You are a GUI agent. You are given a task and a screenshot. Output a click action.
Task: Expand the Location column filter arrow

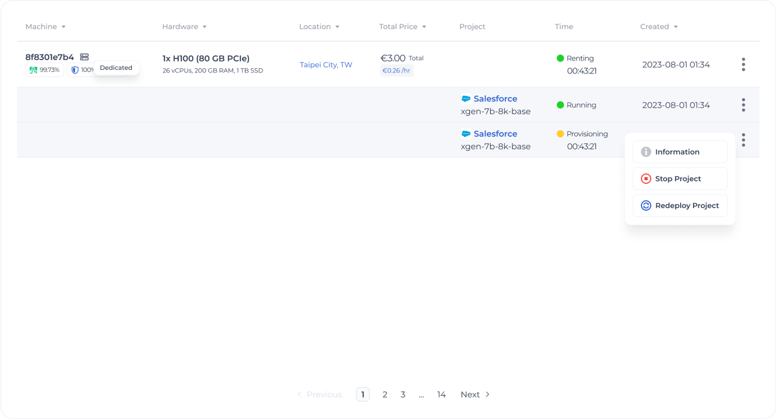click(x=337, y=27)
